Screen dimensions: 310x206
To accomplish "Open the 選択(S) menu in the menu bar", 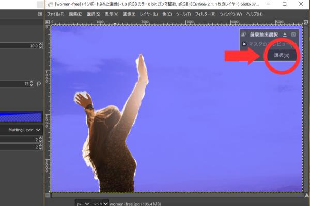I will point(94,14).
